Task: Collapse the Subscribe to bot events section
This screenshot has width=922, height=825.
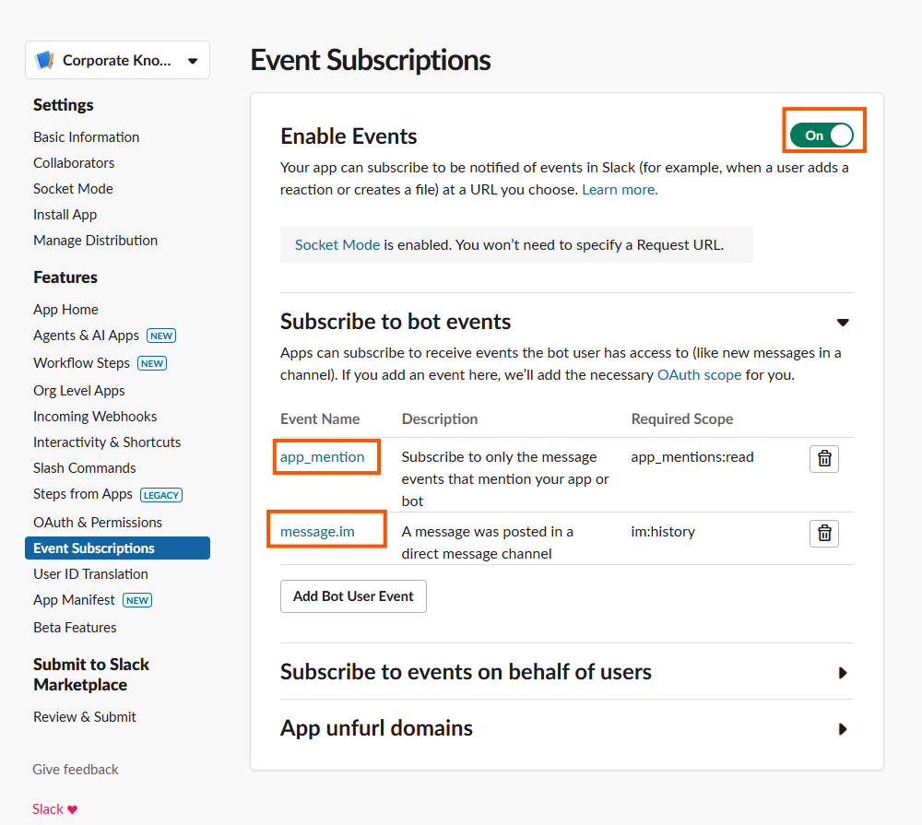Action: [x=842, y=323]
